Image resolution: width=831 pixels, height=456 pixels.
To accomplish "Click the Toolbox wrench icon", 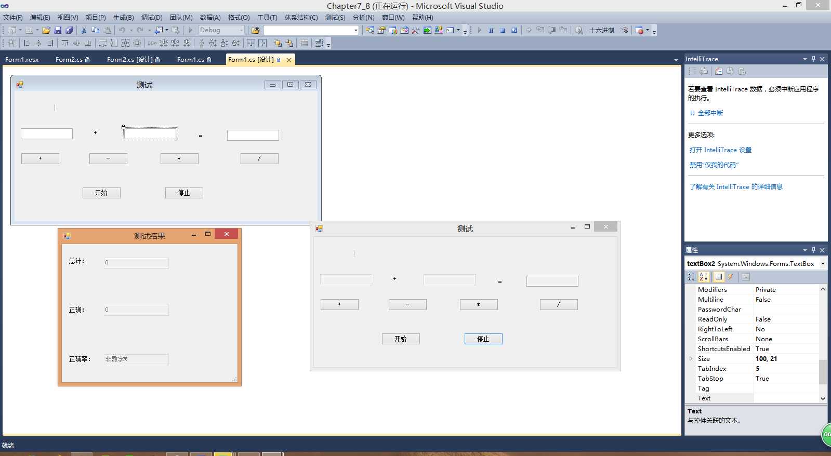I will [x=415, y=30].
